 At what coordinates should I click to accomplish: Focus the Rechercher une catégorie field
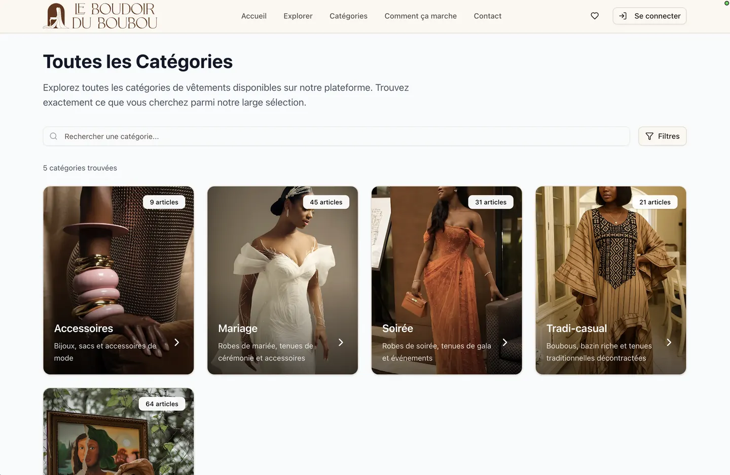(336, 136)
